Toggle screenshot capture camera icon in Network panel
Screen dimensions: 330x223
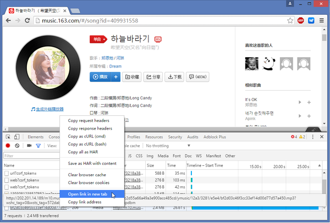(x=29, y=146)
